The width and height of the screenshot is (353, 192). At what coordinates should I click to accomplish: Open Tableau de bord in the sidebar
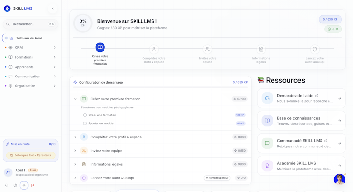coord(30,38)
